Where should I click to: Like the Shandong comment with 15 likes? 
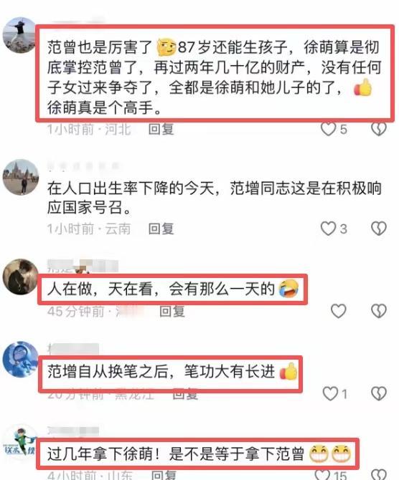tap(323, 474)
